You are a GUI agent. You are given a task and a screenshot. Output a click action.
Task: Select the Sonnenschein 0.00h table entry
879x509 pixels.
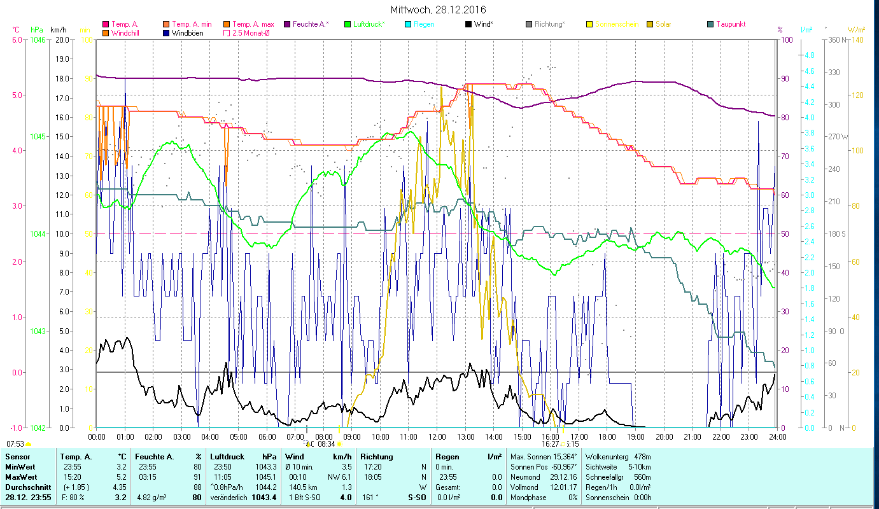pos(617,498)
